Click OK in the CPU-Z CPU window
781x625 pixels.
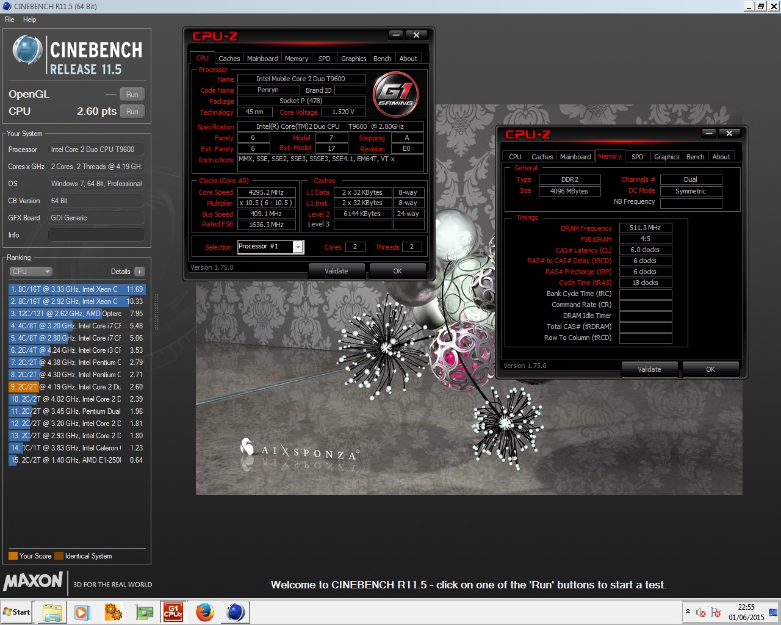[398, 271]
